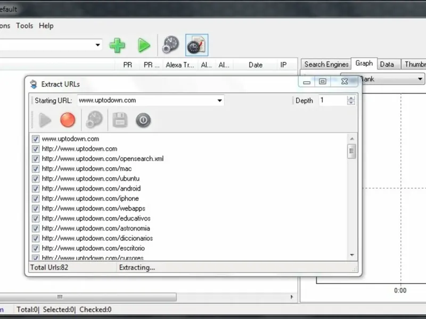Screen dimensions: 426x319
Task: Toggle the opensearch.xml URL checkbox
Action: [x=35, y=158]
